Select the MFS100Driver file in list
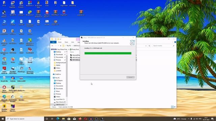The height and width of the screenshot is (121, 216). tap(75, 60)
